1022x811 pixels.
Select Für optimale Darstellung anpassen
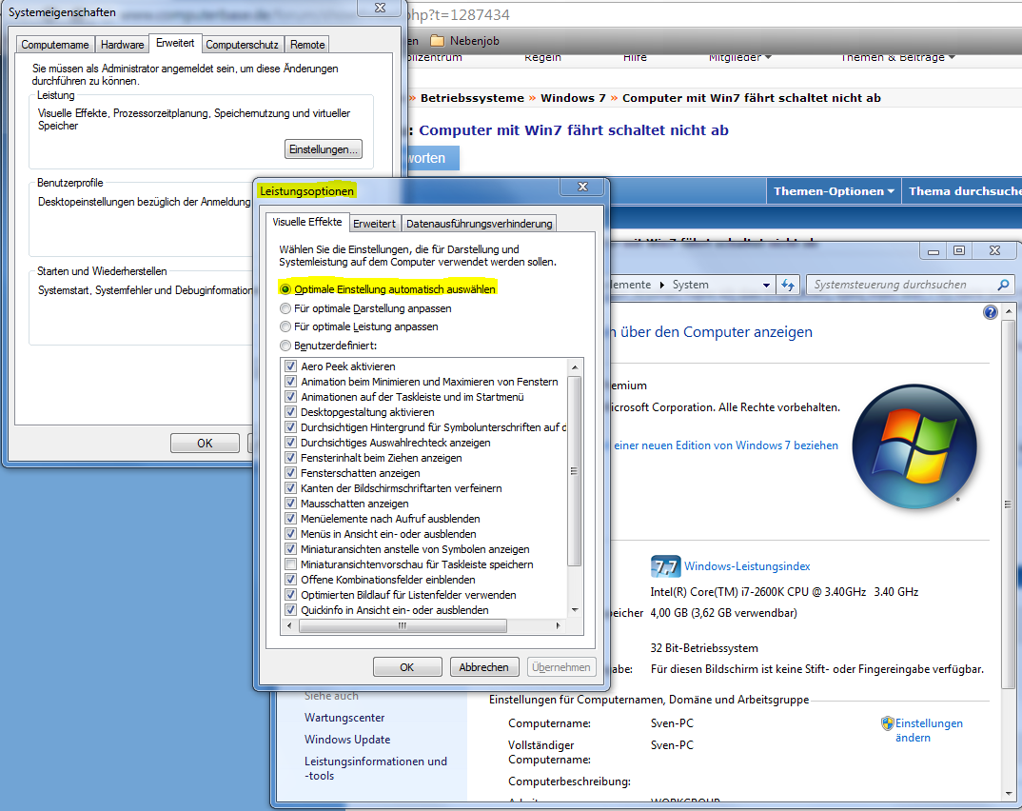click(x=285, y=308)
